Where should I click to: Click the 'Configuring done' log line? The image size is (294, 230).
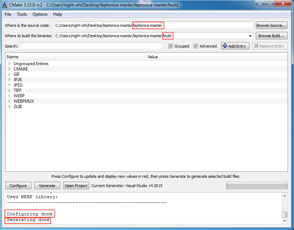30,214
